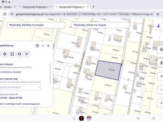Open the 6-month date range dropdown

pos(20,87)
